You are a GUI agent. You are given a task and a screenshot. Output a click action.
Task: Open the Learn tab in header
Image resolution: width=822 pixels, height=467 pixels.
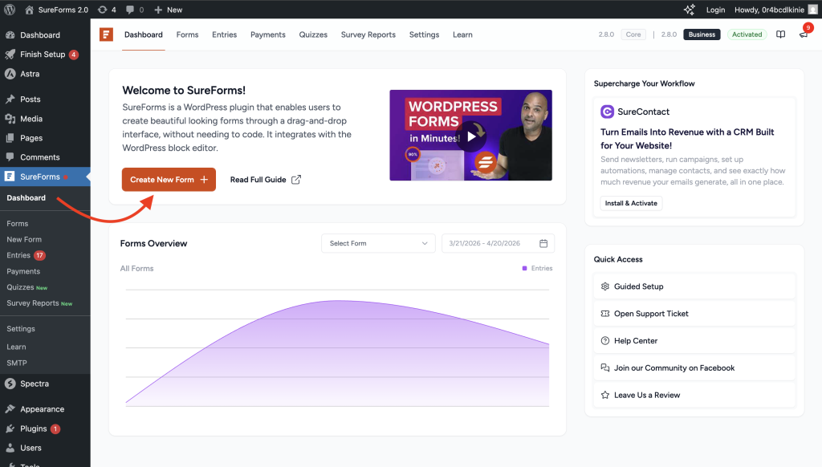(462, 35)
